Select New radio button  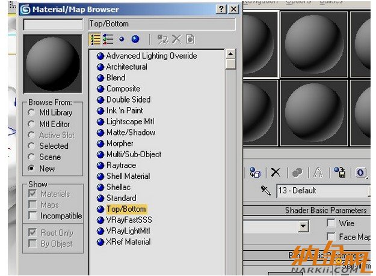click(31, 169)
